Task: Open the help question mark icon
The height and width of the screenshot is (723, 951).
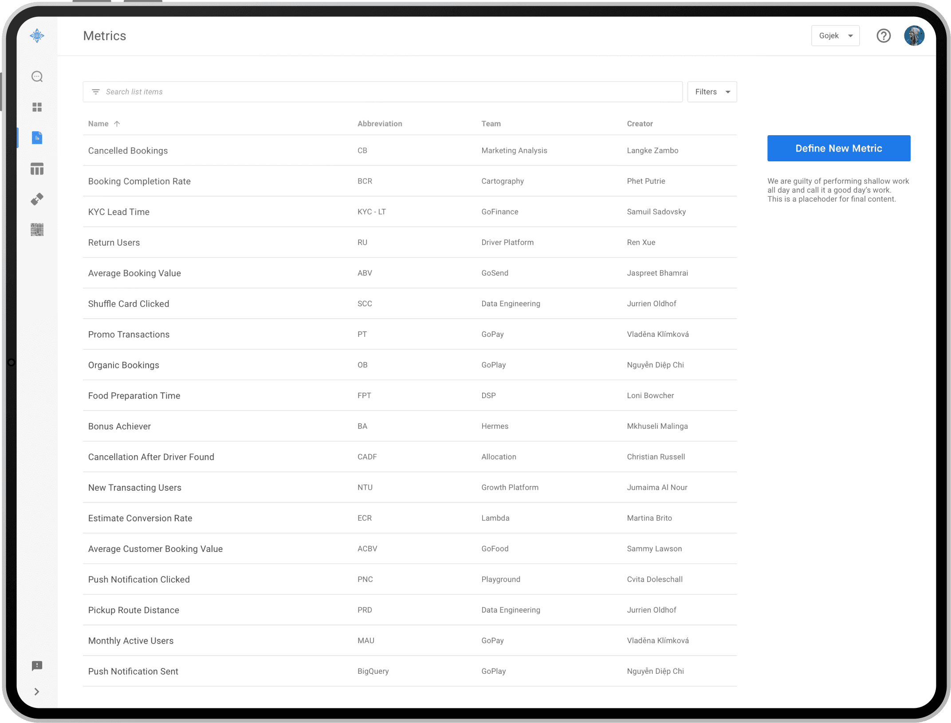Action: click(x=884, y=35)
